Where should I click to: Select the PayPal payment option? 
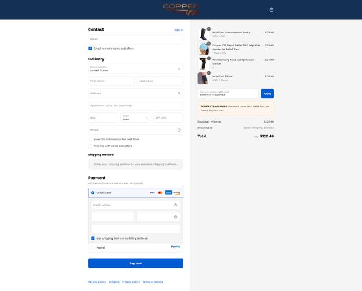(x=93, y=247)
